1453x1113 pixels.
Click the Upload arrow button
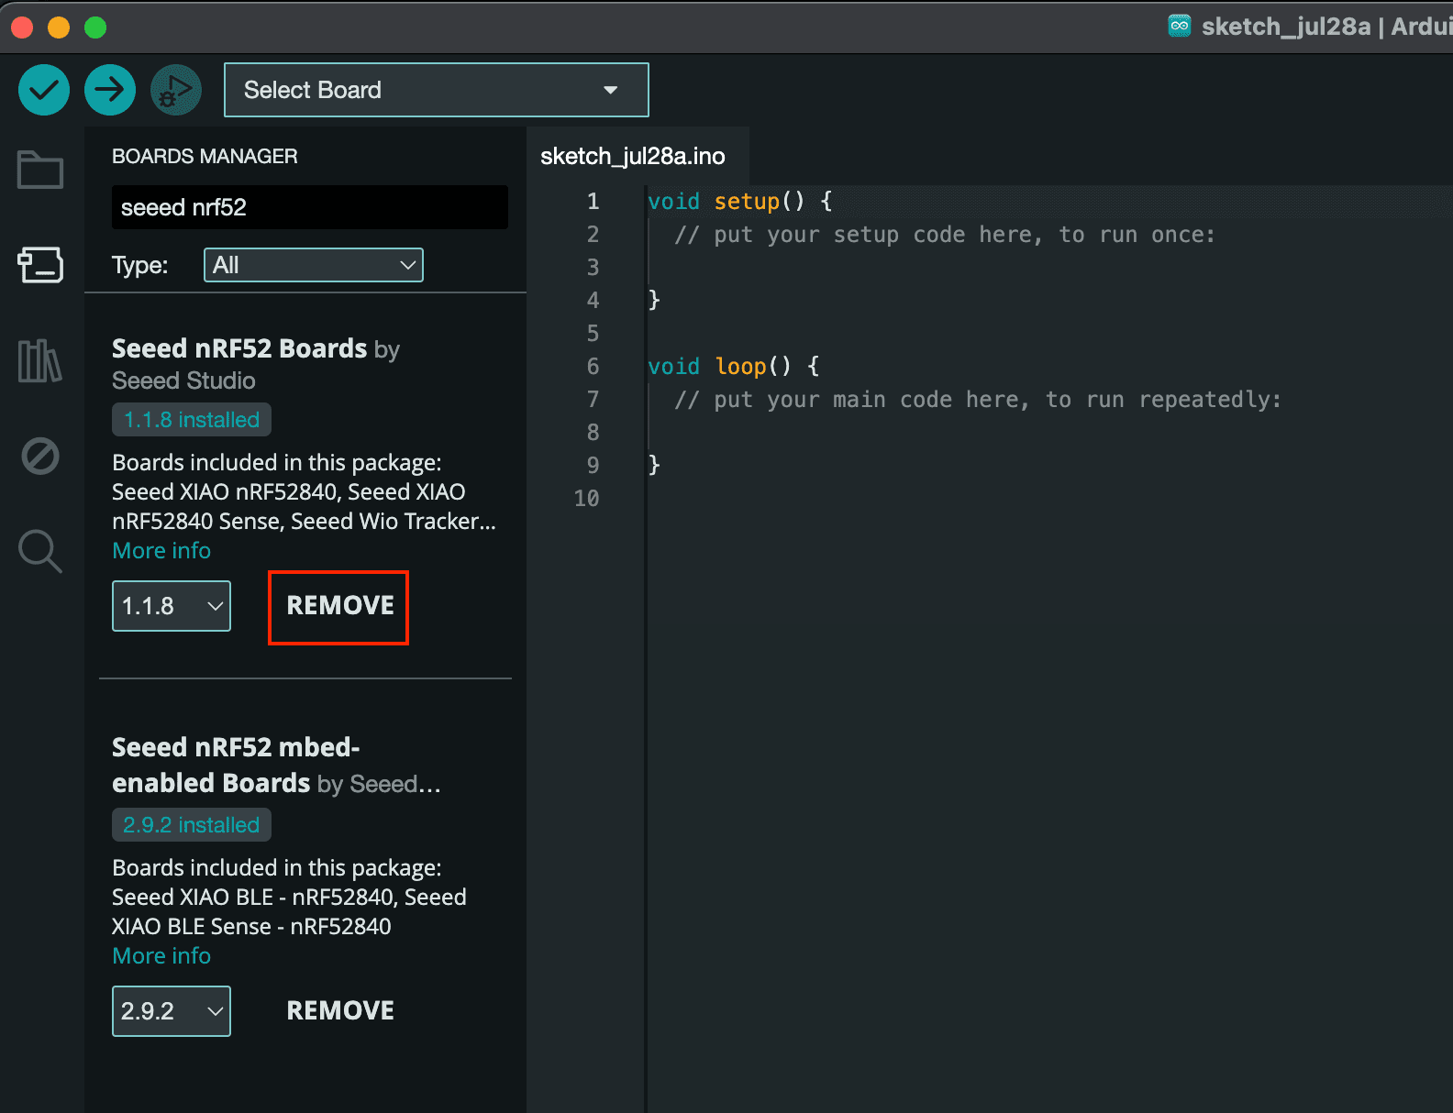click(x=110, y=90)
